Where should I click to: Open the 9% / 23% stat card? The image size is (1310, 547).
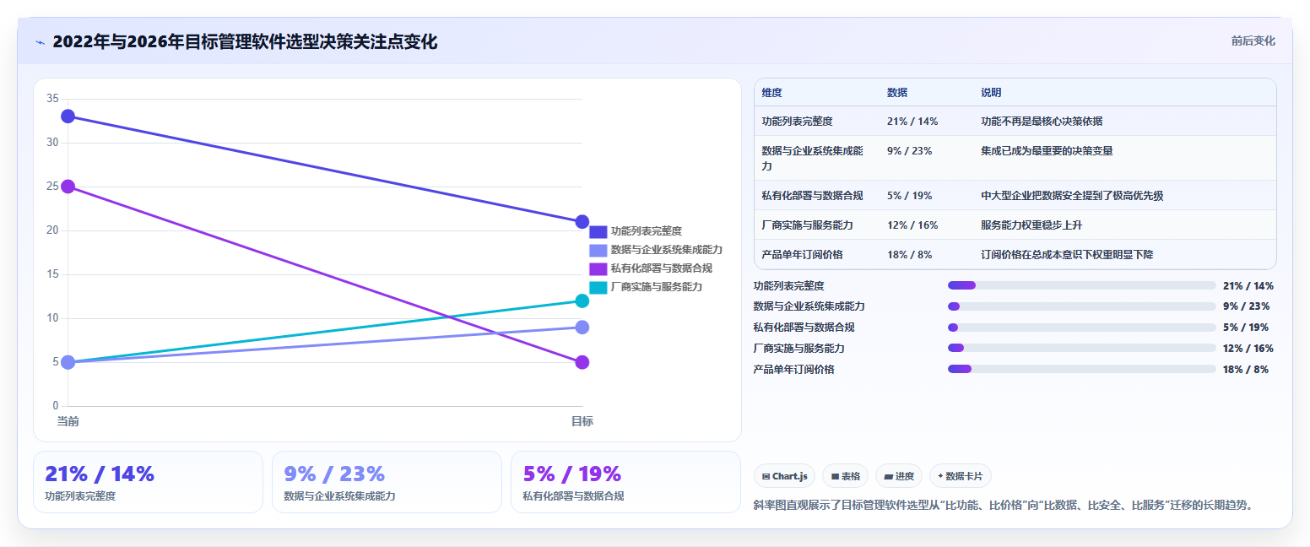pyautogui.click(x=387, y=482)
